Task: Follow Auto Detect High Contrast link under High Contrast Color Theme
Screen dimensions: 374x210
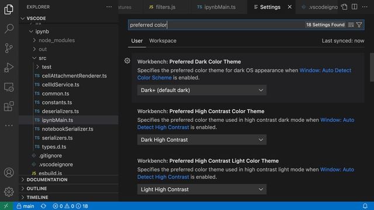Action: 163,127
